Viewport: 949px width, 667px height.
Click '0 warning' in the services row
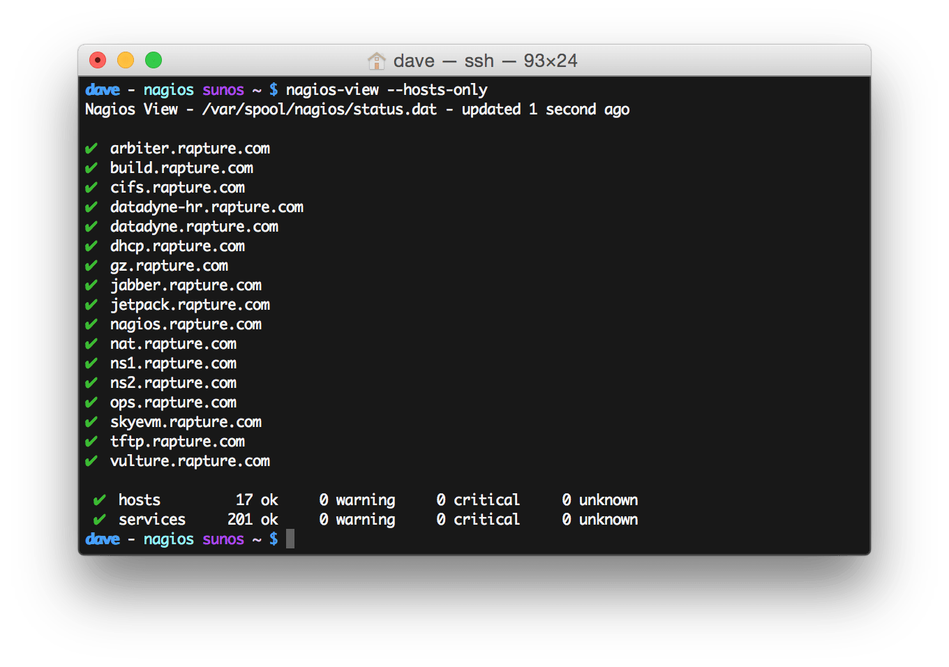(357, 520)
